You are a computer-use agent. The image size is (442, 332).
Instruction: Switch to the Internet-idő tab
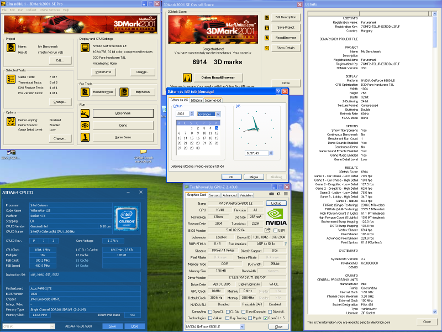click(213, 101)
